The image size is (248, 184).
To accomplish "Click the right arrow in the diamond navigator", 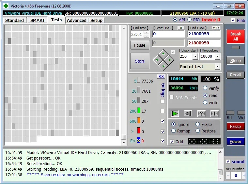I will point(170,60).
